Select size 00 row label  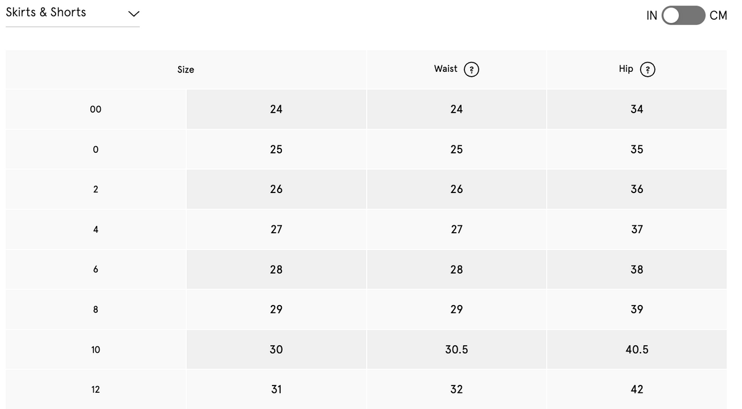click(x=96, y=110)
